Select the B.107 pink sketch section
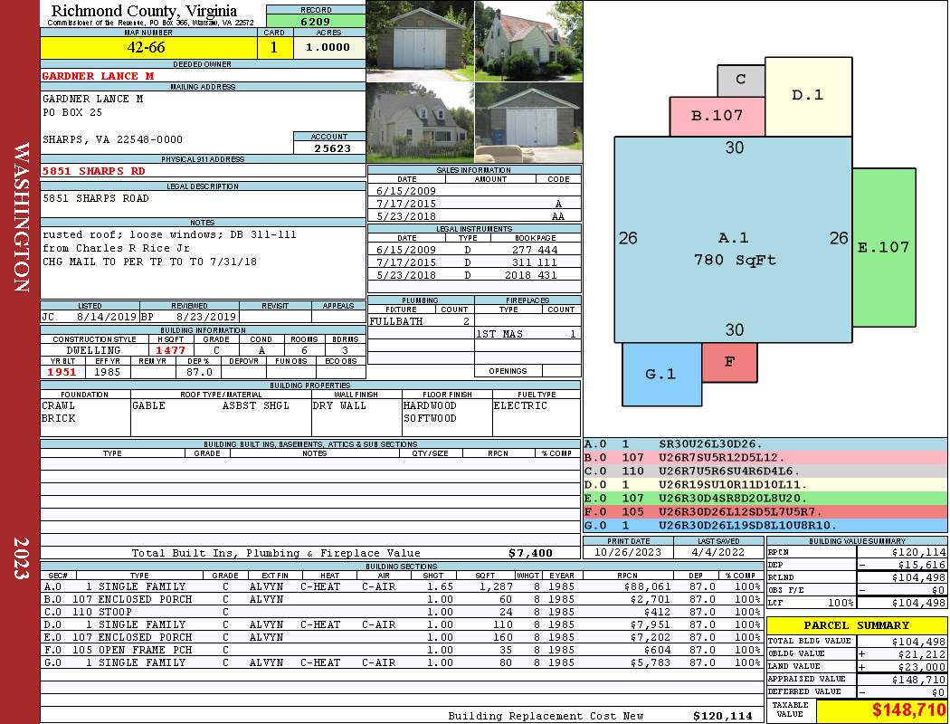This screenshot has width=950, height=724. [x=717, y=116]
